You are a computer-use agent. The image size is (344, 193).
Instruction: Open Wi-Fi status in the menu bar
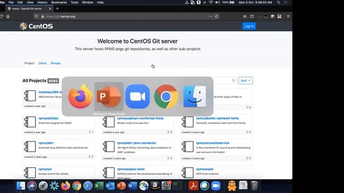[211, 2]
